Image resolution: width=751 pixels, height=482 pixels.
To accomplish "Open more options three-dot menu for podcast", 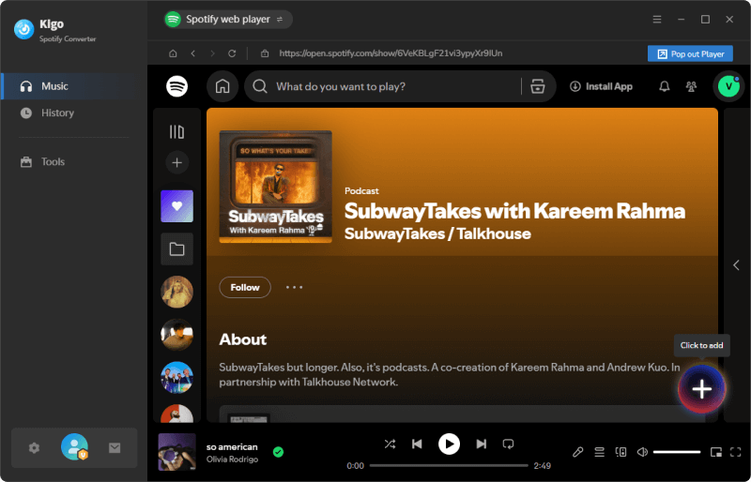I will [x=294, y=288].
